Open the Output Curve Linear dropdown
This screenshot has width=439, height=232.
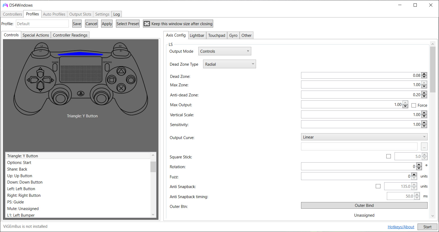[364, 137]
